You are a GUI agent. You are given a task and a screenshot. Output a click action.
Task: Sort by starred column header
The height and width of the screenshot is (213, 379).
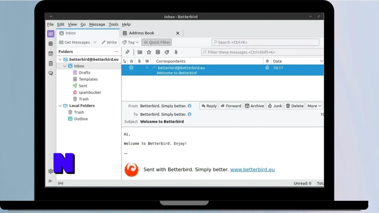[x=131, y=61]
